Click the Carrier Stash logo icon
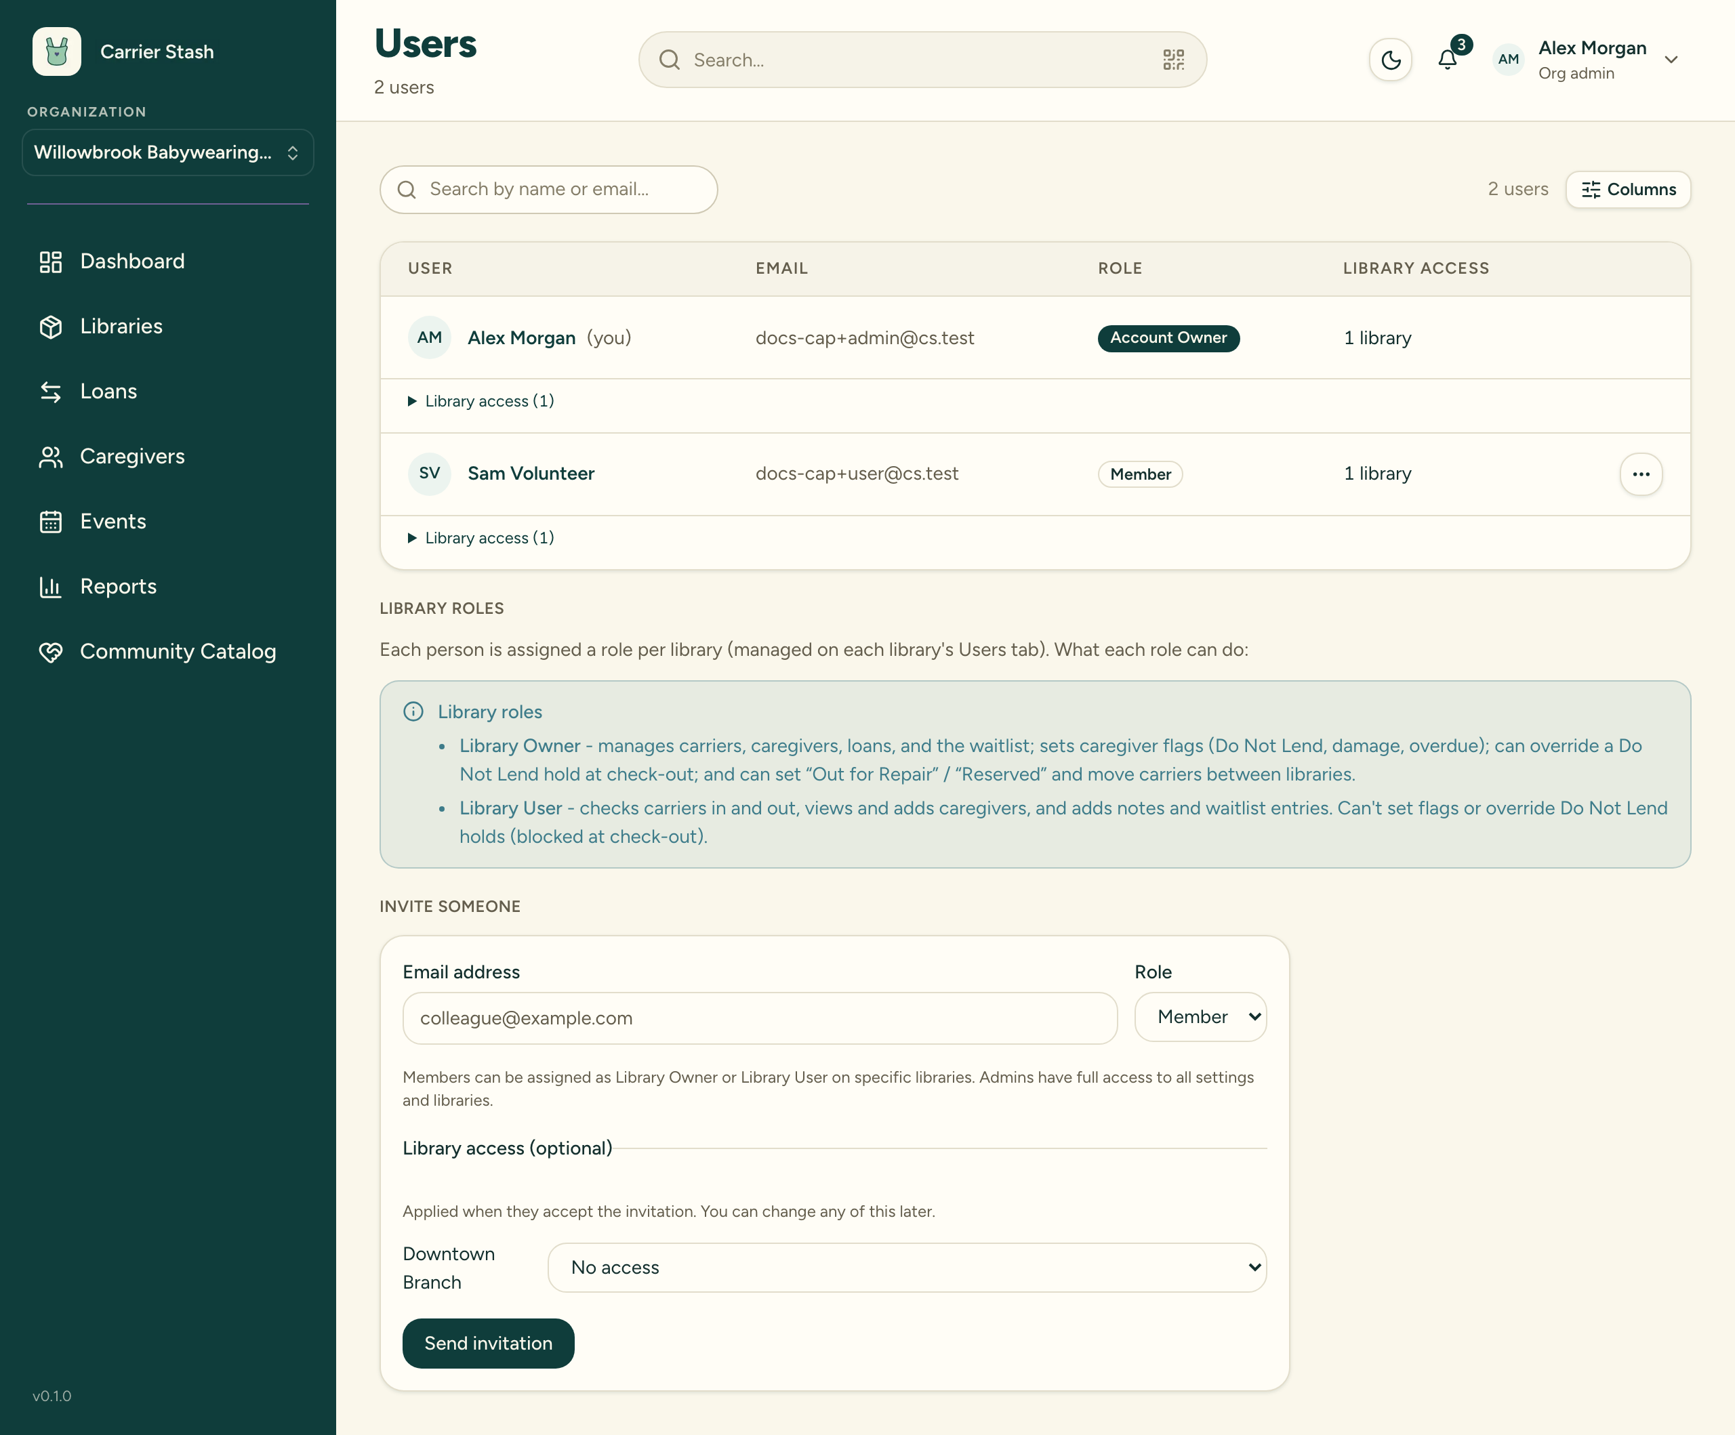This screenshot has width=1735, height=1435. (x=56, y=51)
